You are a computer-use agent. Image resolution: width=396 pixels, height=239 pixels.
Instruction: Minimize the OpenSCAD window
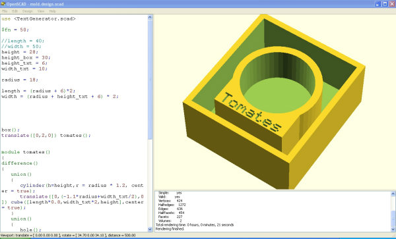coord(378,4)
